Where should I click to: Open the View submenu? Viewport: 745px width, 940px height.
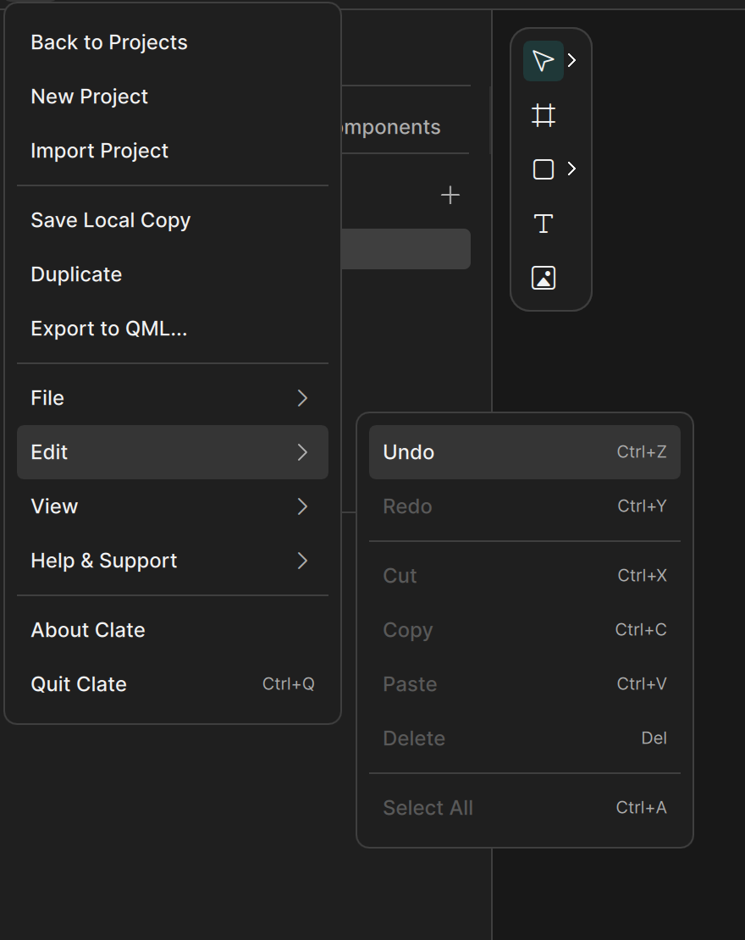point(173,506)
